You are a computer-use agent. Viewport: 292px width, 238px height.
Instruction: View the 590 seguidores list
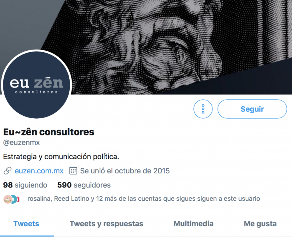coord(84,185)
